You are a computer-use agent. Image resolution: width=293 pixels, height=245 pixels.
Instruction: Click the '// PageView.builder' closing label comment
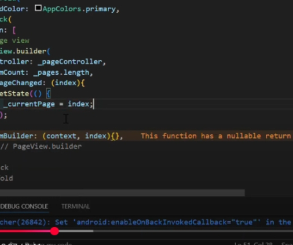pos(41,147)
